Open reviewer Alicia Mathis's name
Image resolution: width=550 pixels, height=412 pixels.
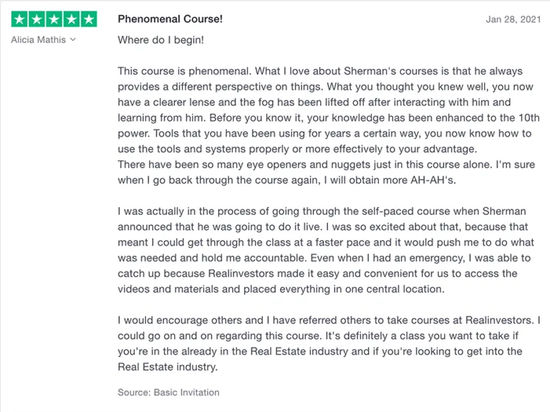click(x=38, y=39)
